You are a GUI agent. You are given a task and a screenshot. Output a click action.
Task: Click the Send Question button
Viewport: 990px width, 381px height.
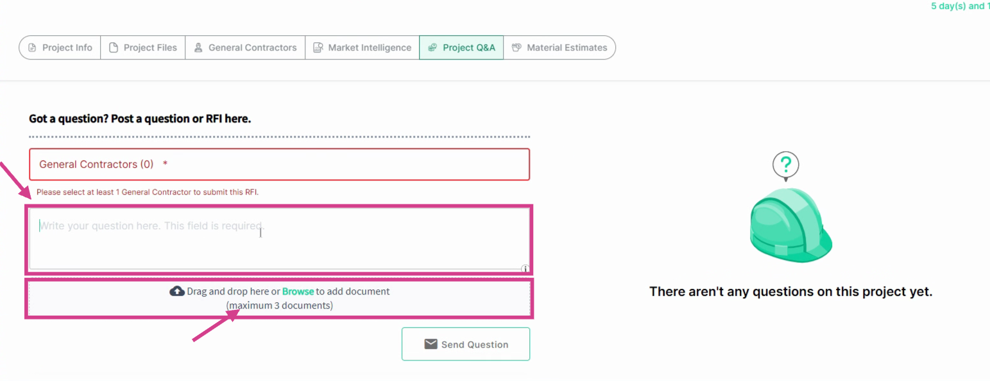click(x=466, y=345)
